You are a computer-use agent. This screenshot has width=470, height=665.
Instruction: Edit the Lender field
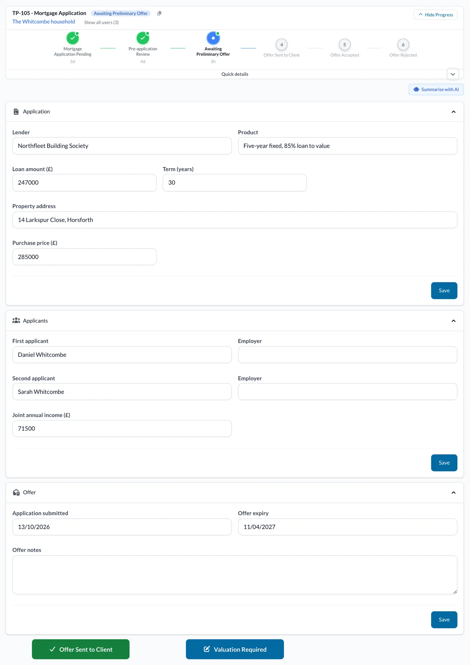122,146
